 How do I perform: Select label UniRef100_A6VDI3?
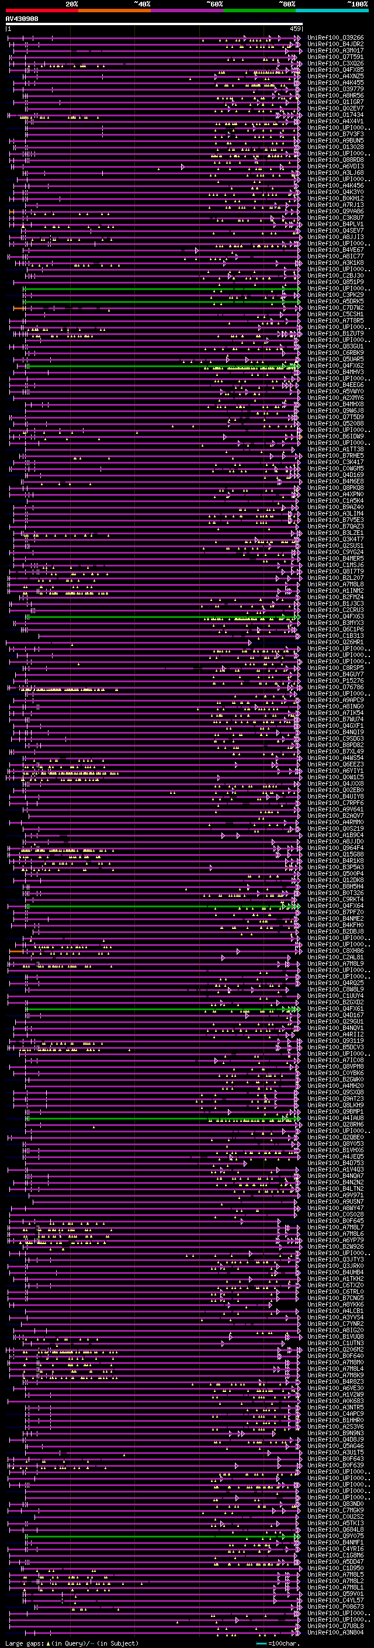(x=335, y=167)
